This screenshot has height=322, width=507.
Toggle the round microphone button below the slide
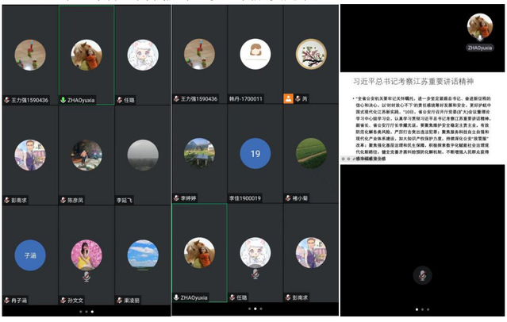pos(422,275)
